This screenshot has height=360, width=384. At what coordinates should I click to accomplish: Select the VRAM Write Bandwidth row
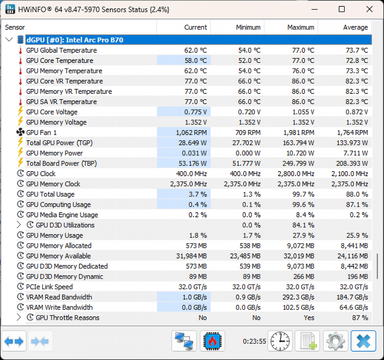point(194,307)
